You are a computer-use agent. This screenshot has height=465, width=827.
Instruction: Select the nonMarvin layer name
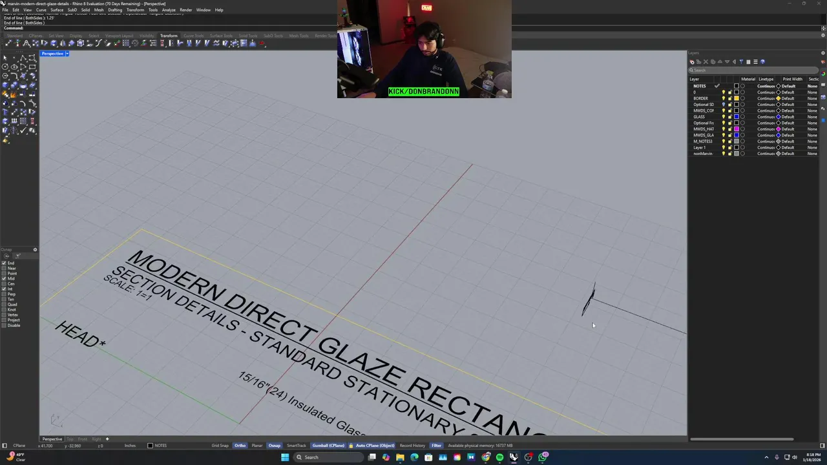tap(703, 154)
